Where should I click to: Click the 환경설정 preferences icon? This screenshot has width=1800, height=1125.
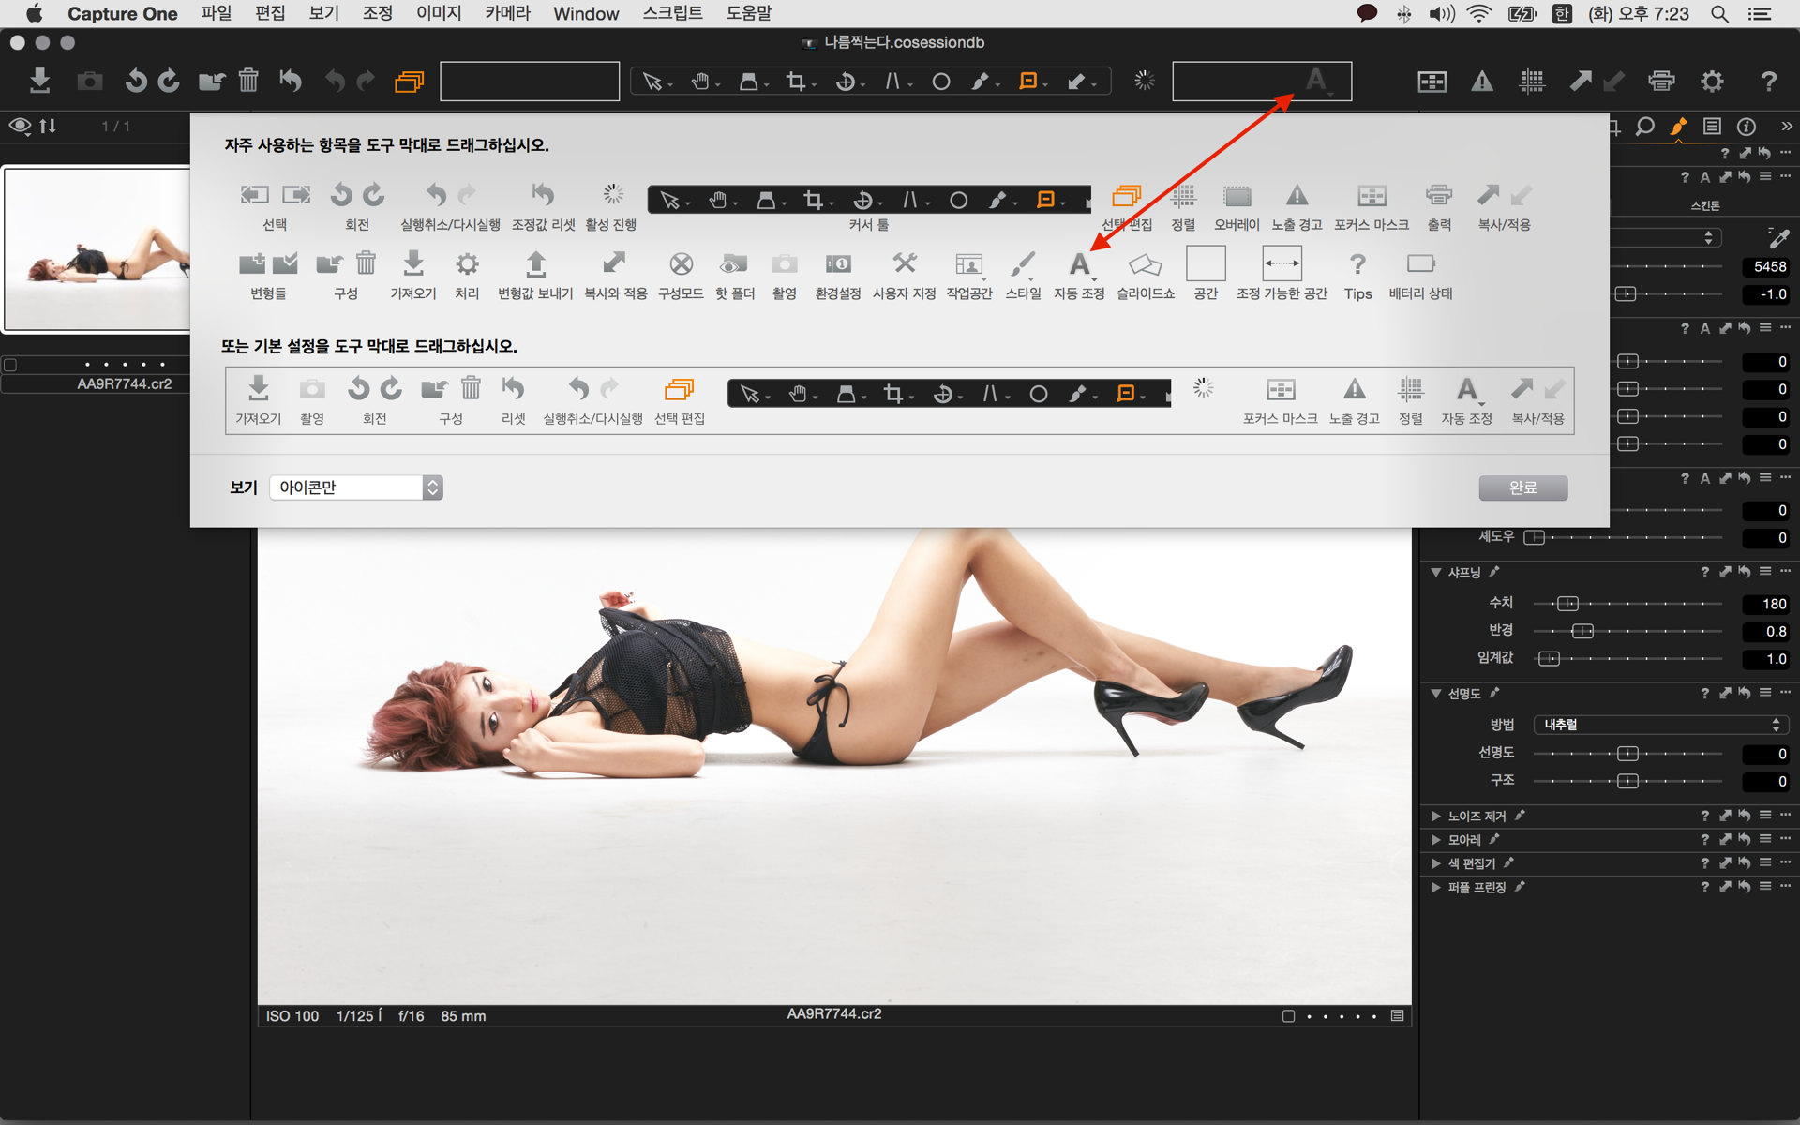click(x=837, y=264)
